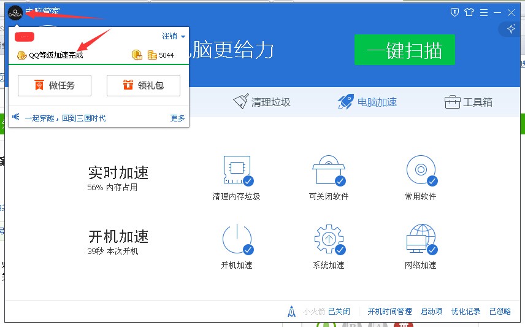Click the 做任务 button

(x=55, y=85)
